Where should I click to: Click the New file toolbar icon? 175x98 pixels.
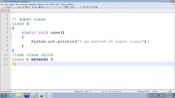pyautogui.click(x=2, y=7)
